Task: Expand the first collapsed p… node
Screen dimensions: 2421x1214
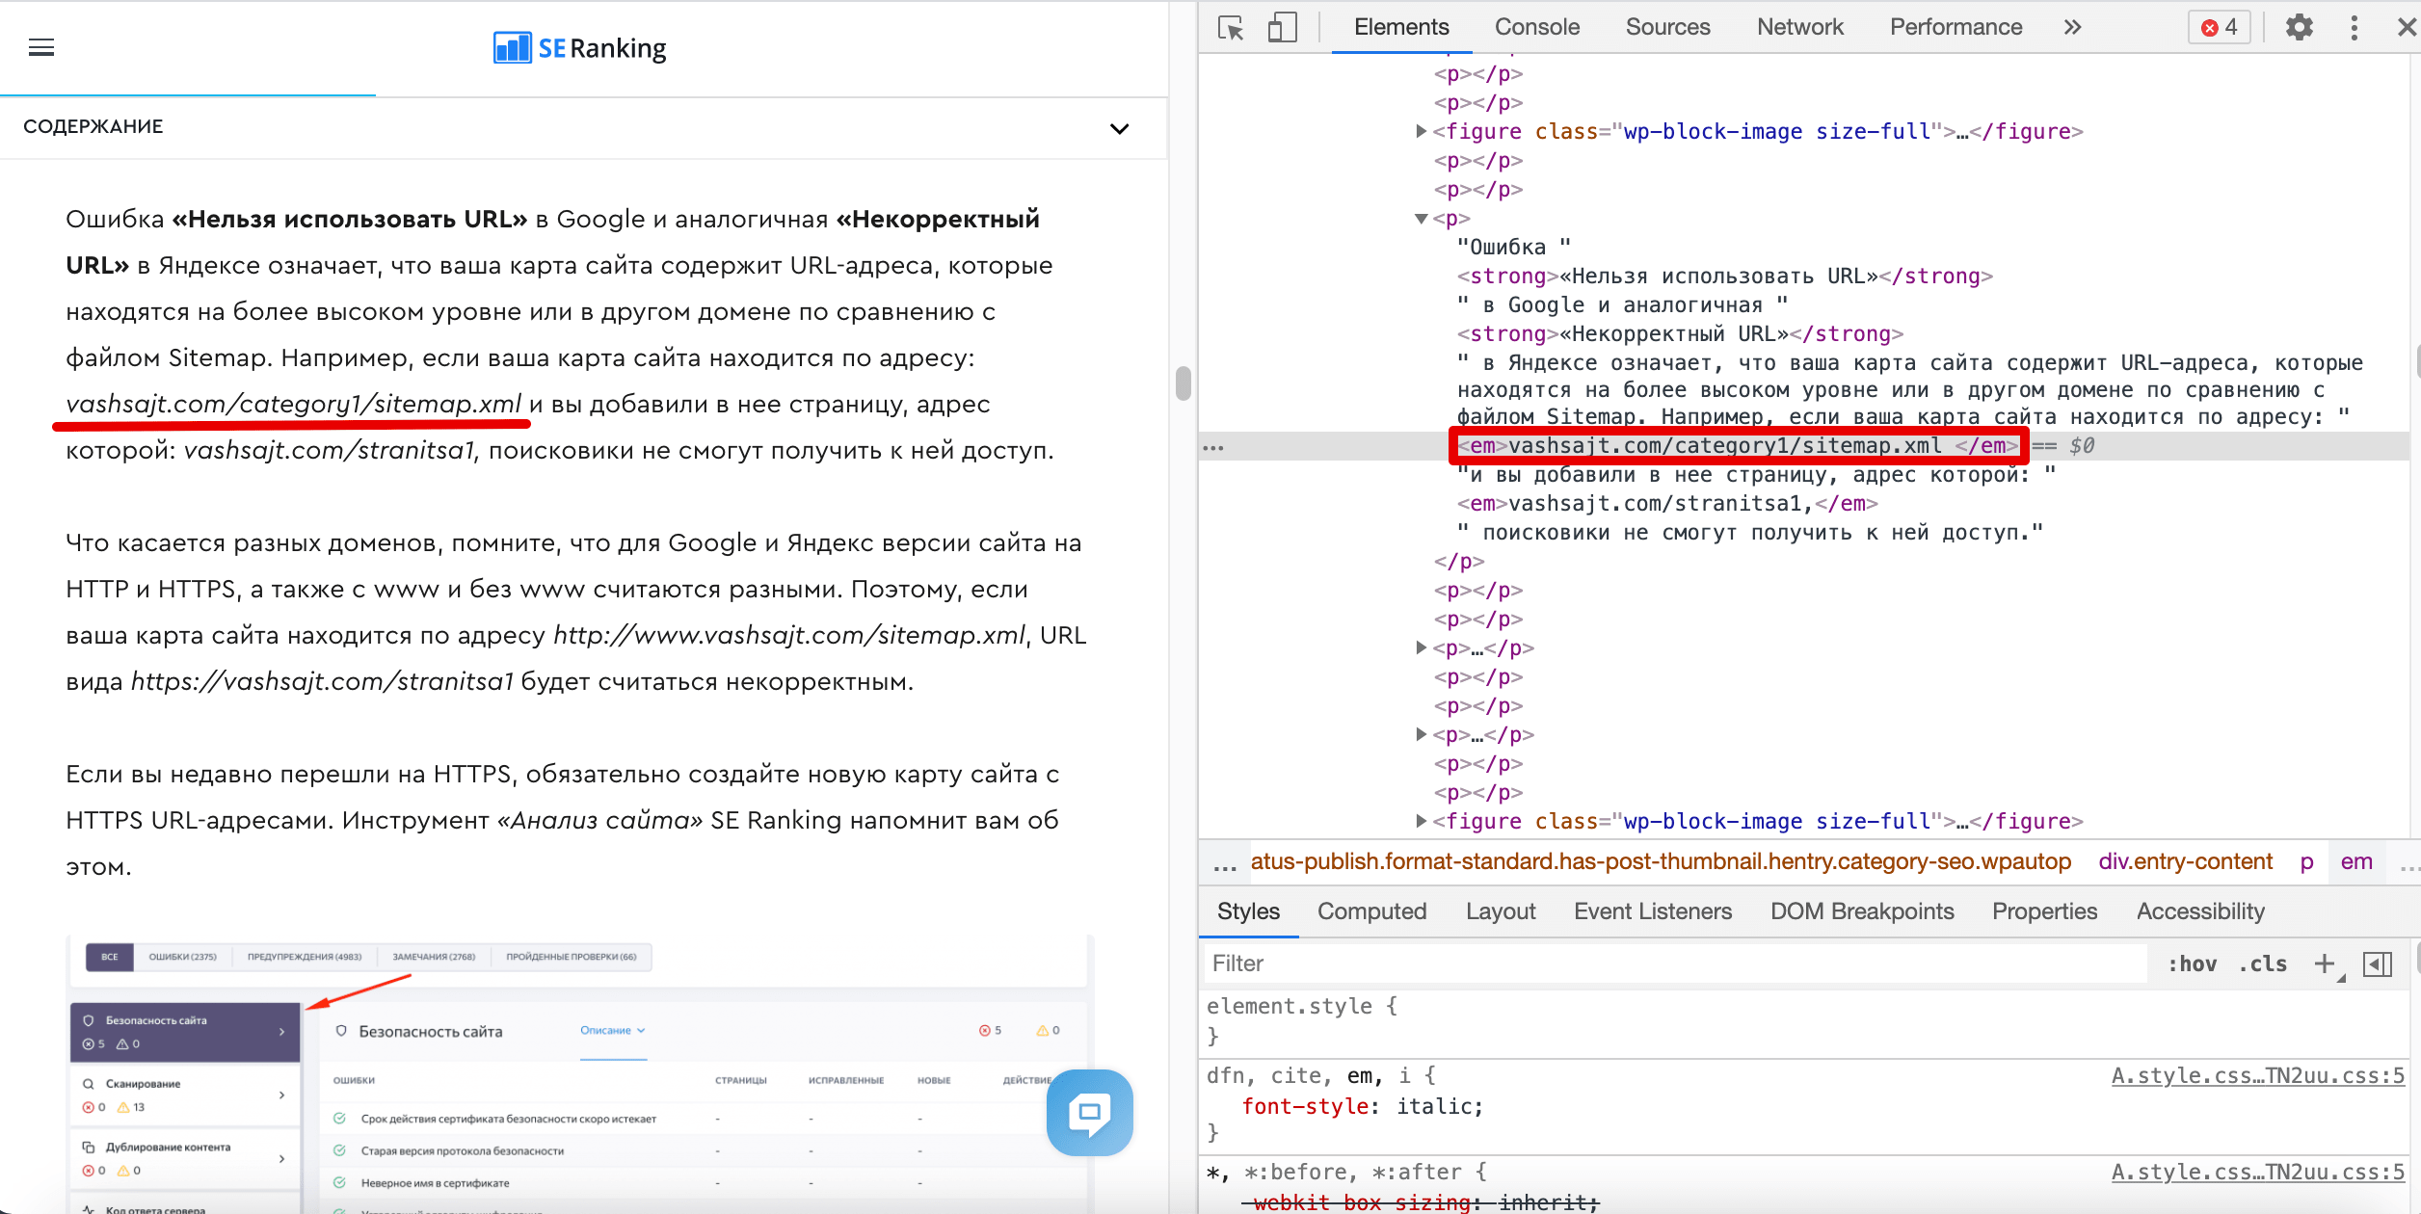Action: tap(1421, 647)
